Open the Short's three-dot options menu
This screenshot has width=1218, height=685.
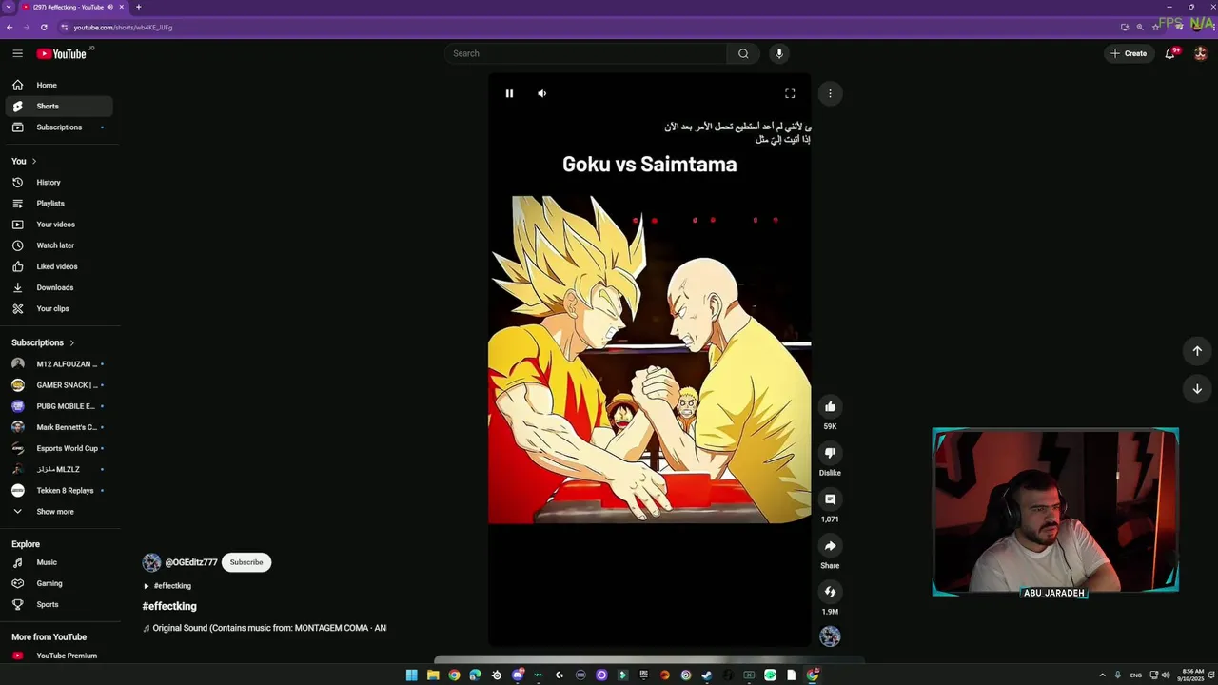[830, 93]
